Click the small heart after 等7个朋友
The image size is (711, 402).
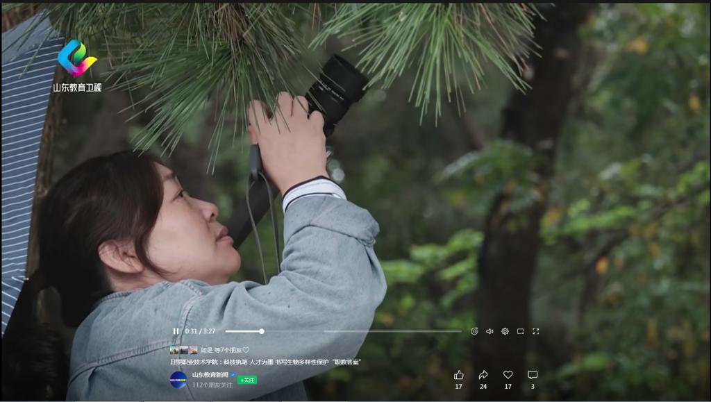point(246,350)
